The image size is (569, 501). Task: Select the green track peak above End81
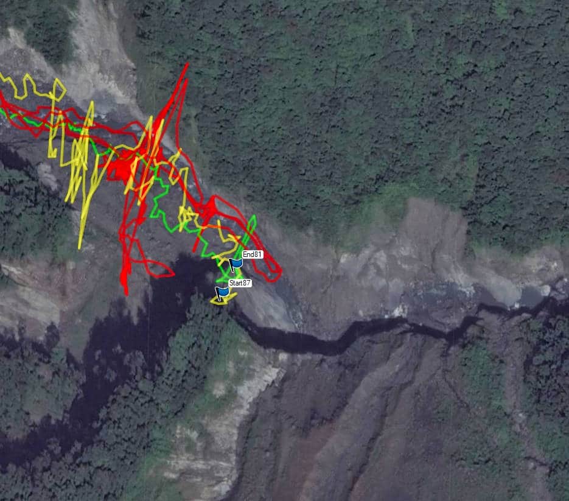point(254,217)
